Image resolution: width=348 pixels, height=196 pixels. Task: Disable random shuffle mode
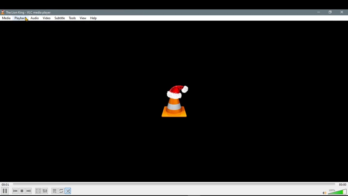pyautogui.click(x=68, y=191)
